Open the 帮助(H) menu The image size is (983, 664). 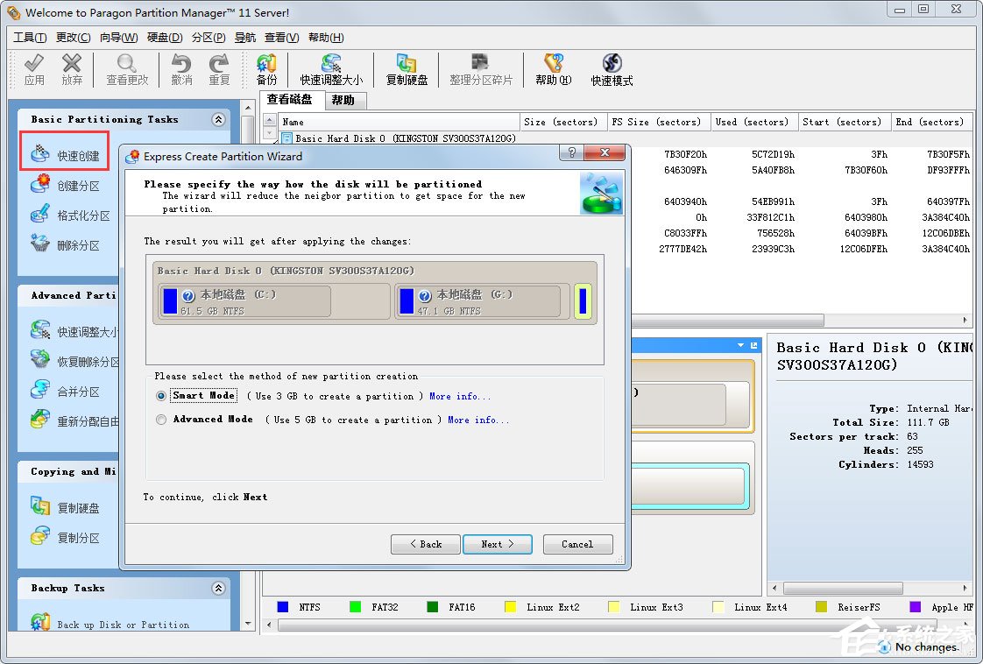(326, 38)
